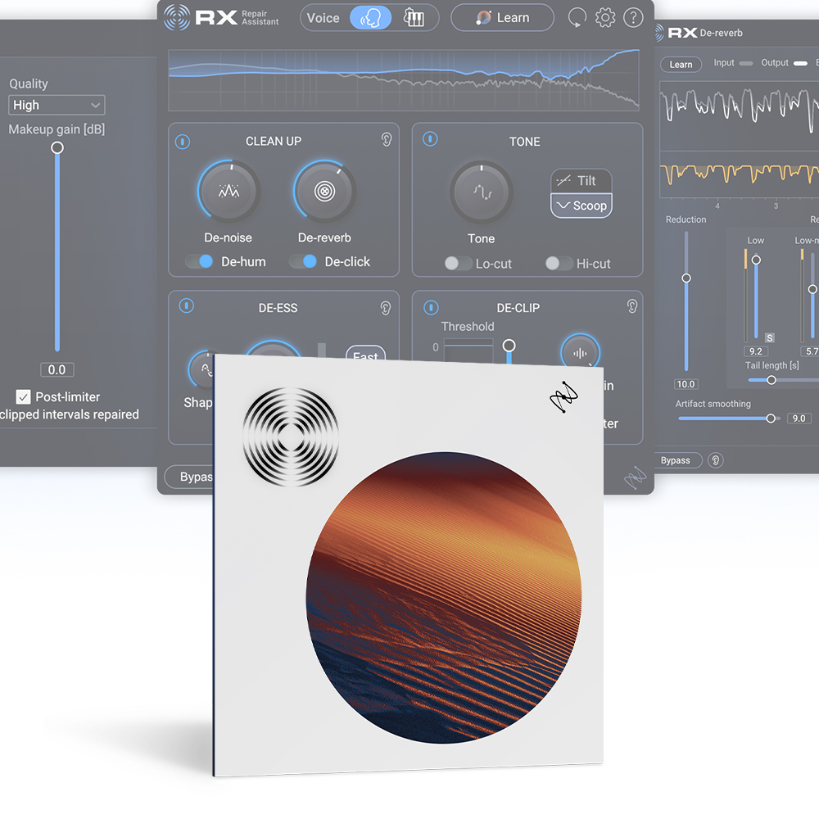The width and height of the screenshot is (819, 819).
Task: Open the help question mark icon
Action: coord(633,18)
